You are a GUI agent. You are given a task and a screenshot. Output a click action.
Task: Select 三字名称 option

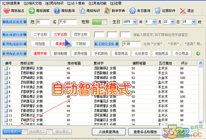point(60,35)
